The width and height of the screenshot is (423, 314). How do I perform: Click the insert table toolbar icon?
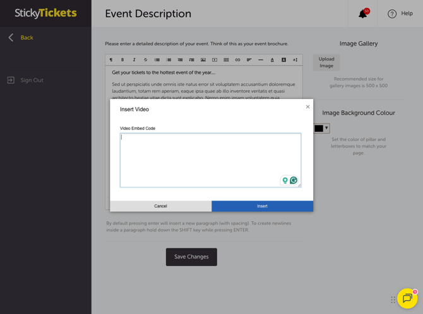(226, 60)
